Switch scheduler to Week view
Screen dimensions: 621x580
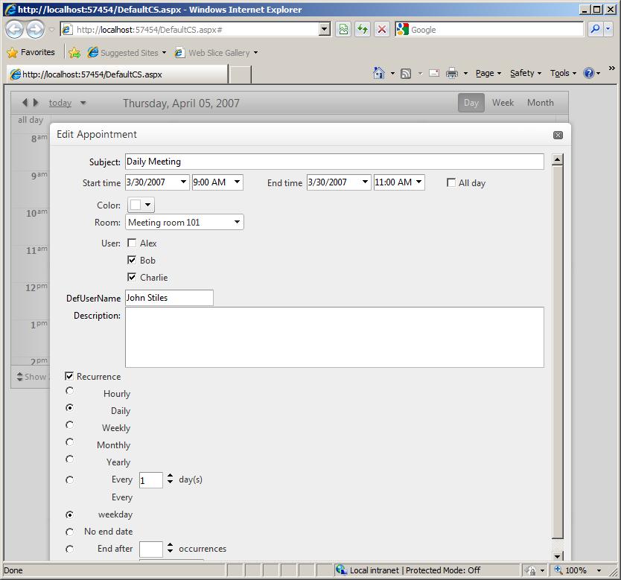503,103
